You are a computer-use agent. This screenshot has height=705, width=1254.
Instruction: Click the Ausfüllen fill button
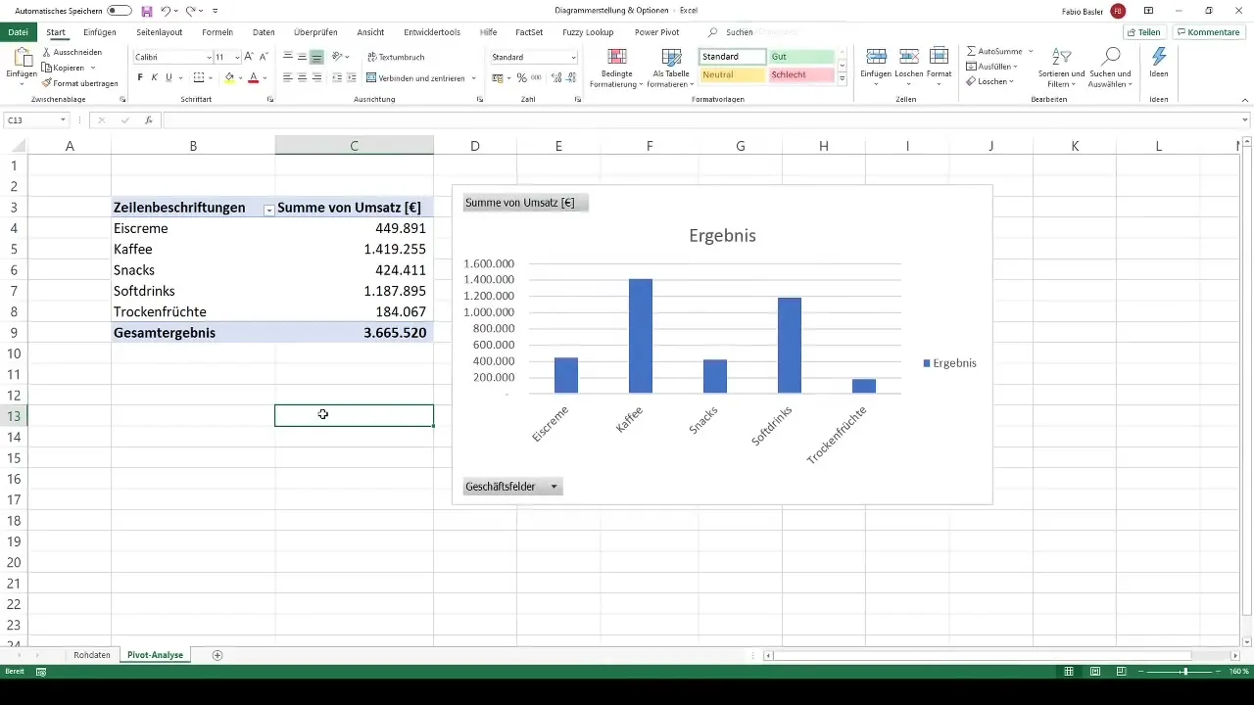tap(991, 67)
